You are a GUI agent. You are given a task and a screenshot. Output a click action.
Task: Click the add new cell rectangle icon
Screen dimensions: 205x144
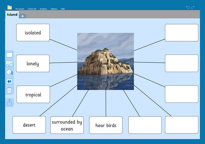9,55
